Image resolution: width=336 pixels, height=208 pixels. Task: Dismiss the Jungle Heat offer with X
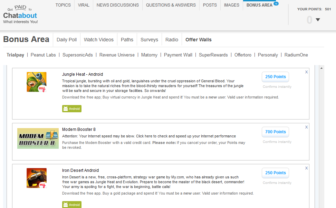coord(306,72)
